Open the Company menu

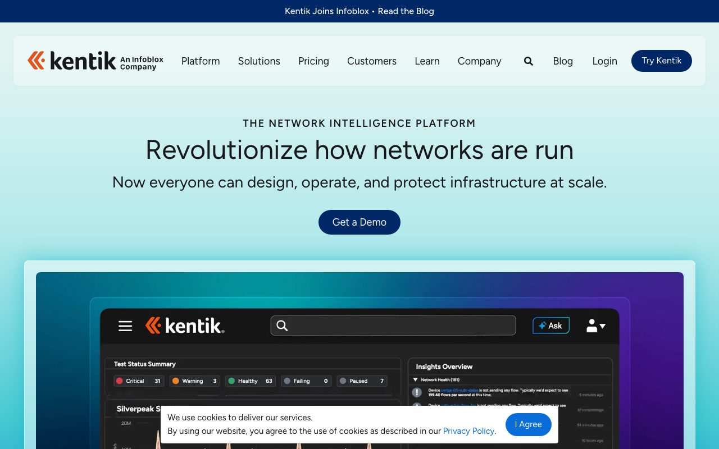click(479, 61)
